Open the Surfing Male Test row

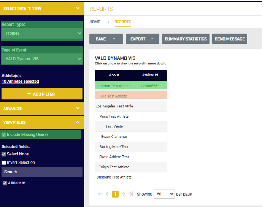pos(131,147)
